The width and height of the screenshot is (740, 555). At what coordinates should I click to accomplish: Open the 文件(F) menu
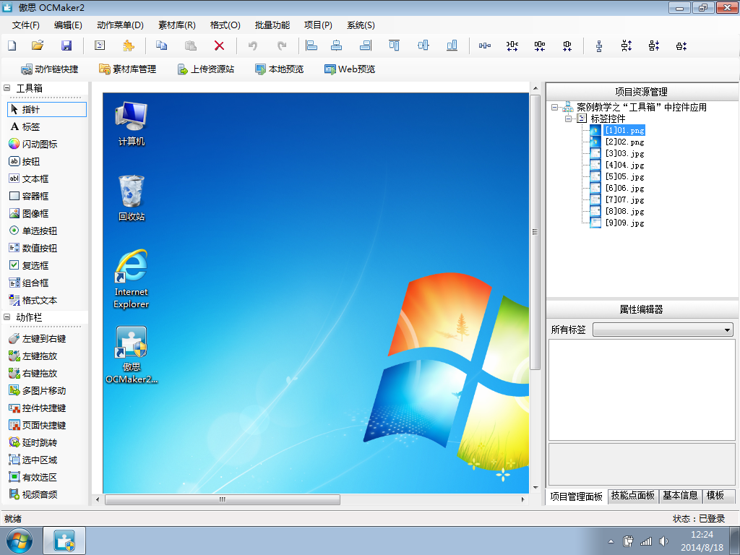(25, 25)
